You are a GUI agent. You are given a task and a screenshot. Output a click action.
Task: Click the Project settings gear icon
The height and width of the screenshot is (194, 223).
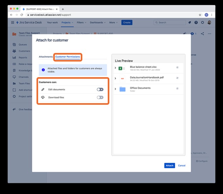[x=14, y=96]
